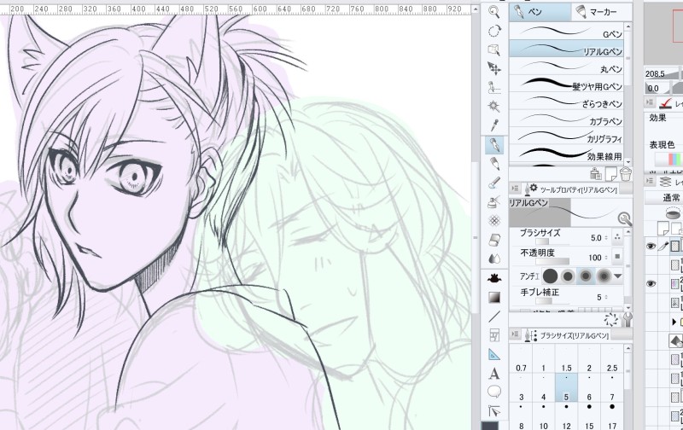Select the Object operation cube tool

pos(494,49)
